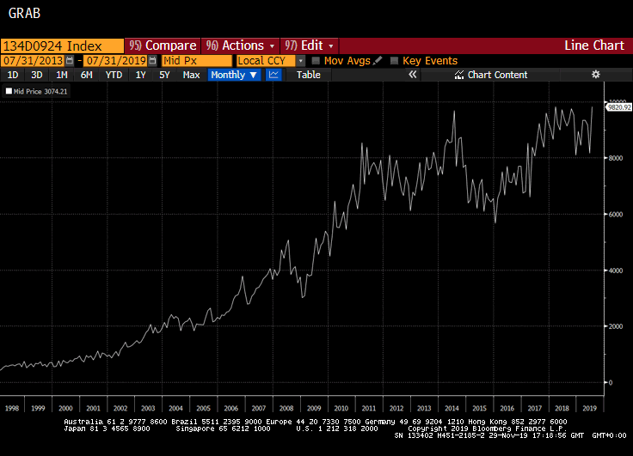Viewport: 633px width, 456px height.
Task: Click the 2014 year label on axis
Action: (x=452, y=408)
